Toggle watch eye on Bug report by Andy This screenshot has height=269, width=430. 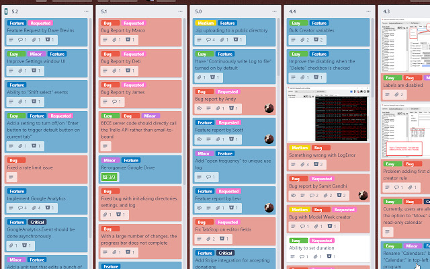(x=200, y=108)
